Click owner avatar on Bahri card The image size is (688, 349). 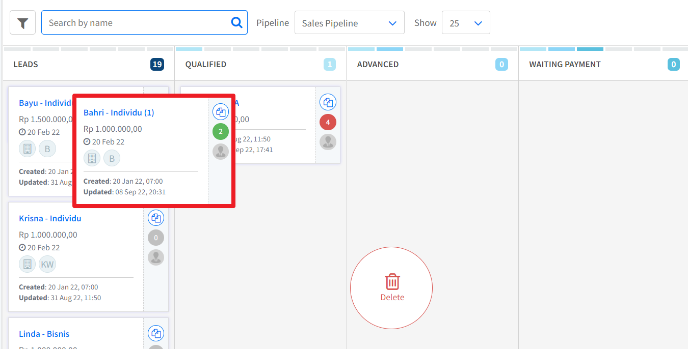click(221, 152)
